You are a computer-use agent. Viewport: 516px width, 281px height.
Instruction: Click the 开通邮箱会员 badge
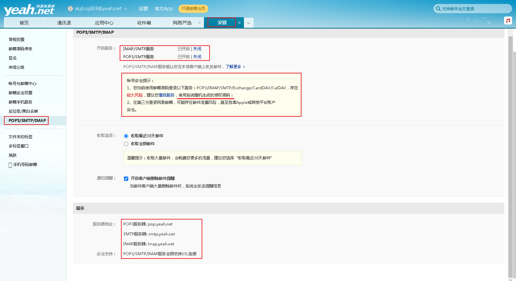(193, 9)
